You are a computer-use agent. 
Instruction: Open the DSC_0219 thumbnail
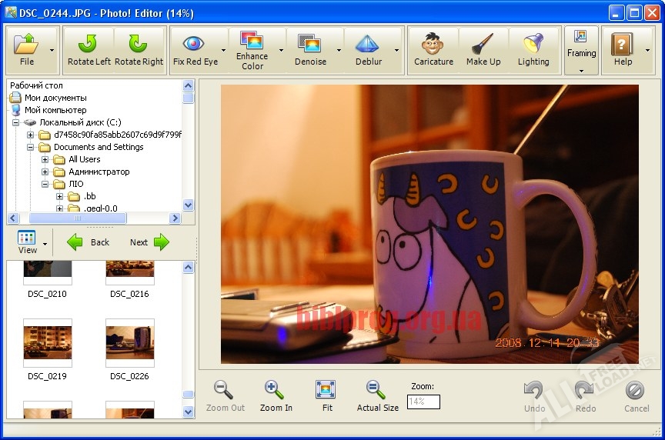(x=47, y=341)
